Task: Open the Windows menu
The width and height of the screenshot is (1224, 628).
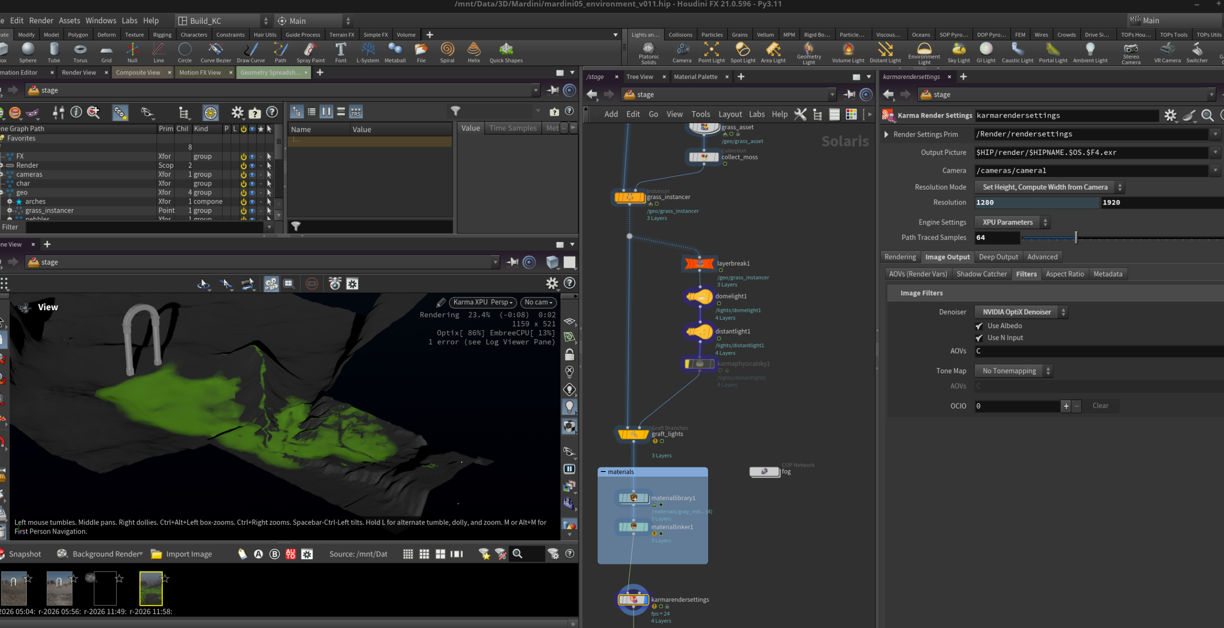Action: pyautogui.click(x=101, y=20)
